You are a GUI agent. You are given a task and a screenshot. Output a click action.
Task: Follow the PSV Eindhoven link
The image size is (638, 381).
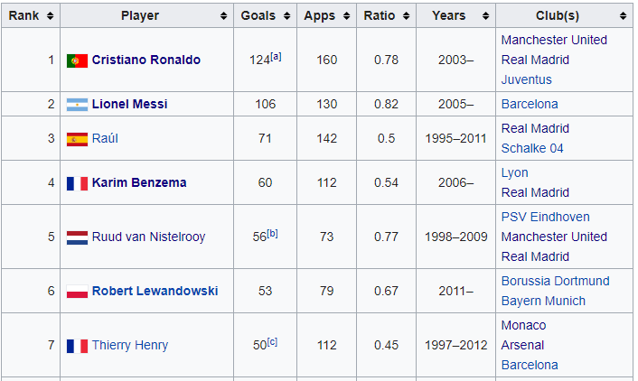(545, 217)
